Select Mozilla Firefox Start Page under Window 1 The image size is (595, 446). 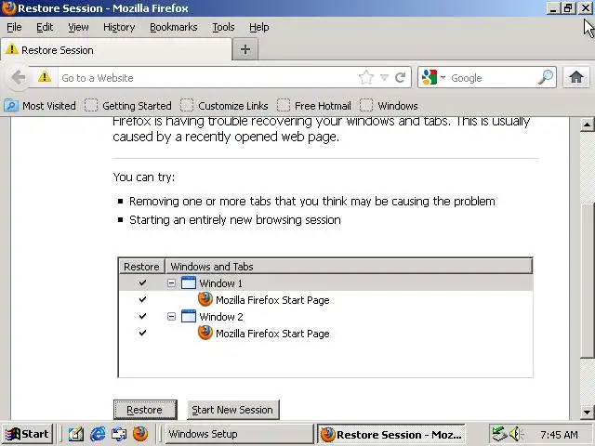(x=272, y=300)
